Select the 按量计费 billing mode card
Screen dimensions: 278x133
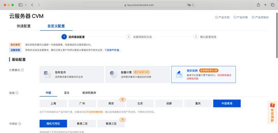point(138,74)
